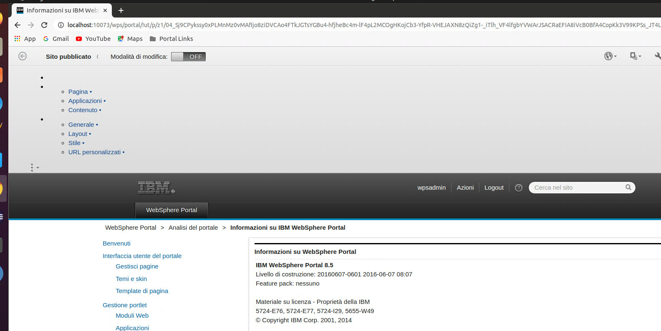Click the Informazioni su WebSphere Portal portlet title
This screenshot has height=331, width=661.
click(305, 252)
